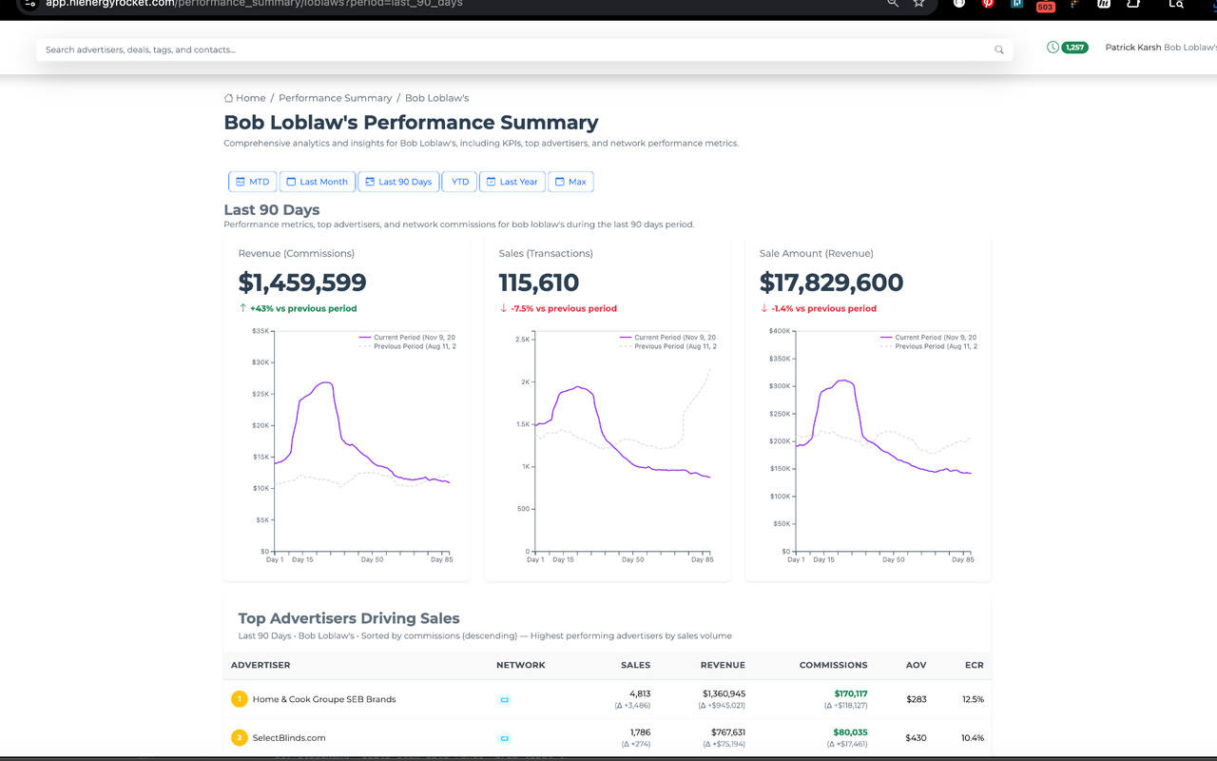Click the magnifier icon in the search box
This screenshot has width=1217, height=761.
tap(998, 50)
